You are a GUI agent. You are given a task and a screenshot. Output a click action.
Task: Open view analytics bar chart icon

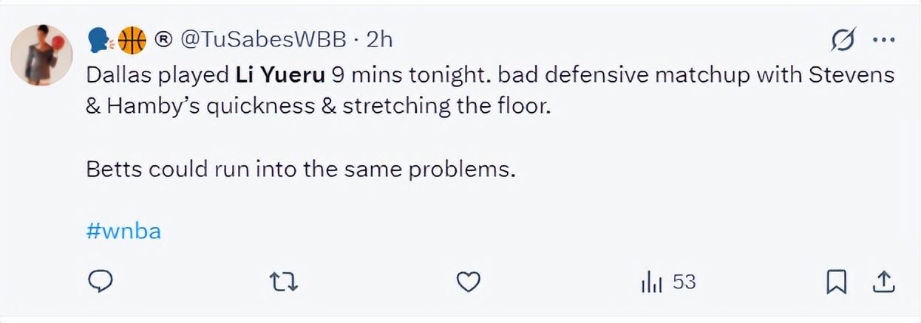pos(652,282)
